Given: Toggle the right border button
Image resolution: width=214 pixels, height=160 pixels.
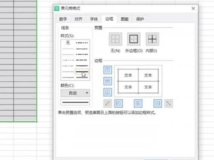Looking at the screenshot, I should tap(158, 103).
